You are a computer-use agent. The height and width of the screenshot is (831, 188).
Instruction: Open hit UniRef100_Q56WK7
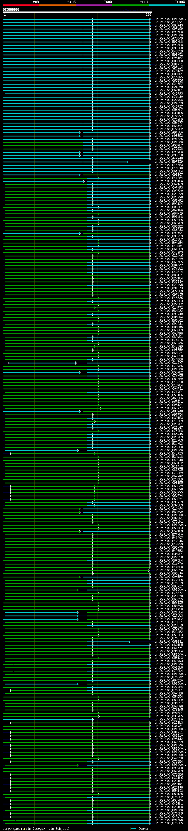click(x=169, y=110)
